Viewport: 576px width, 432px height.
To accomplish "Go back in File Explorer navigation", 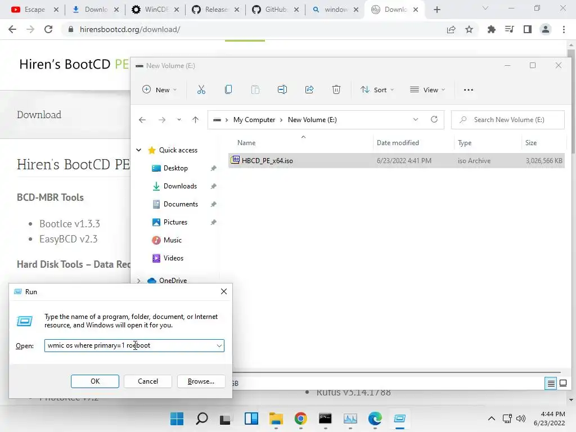I will point(142,120).
